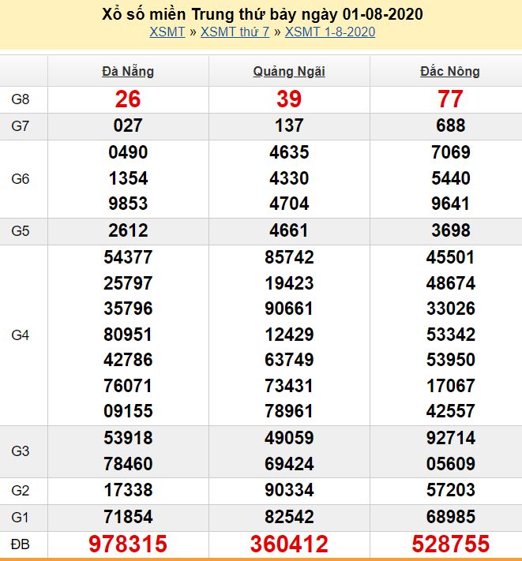Open the XSMT thứ 7 link

click(235, 32)
